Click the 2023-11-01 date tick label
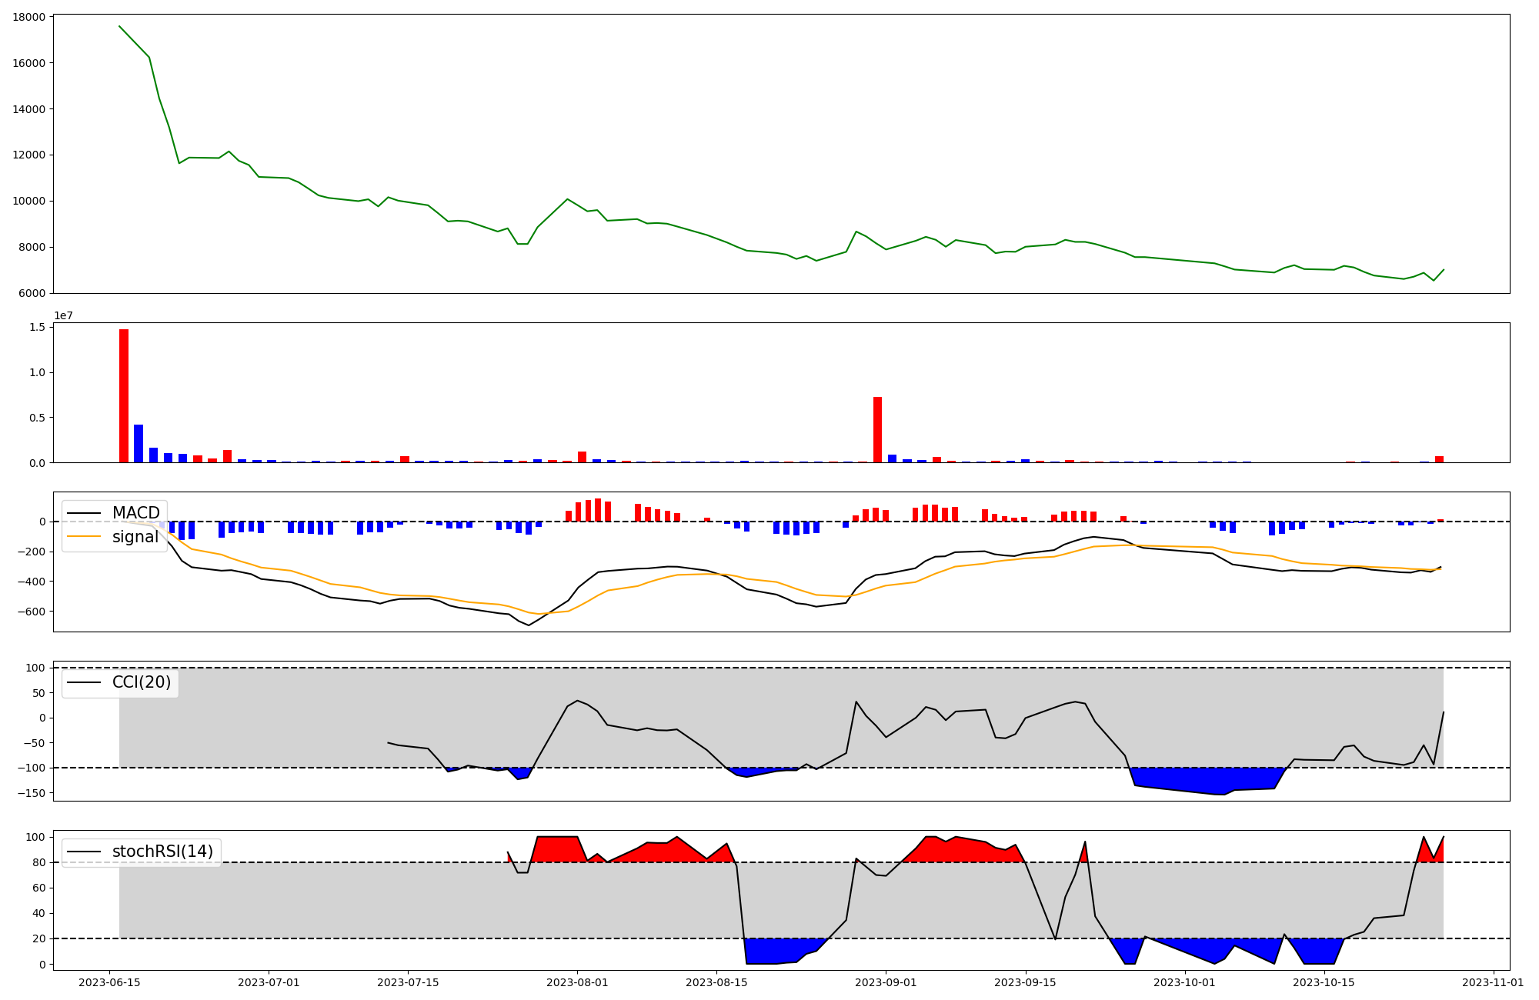1539x1000 pixels. pyautogui.click(x=1493, y=982)
